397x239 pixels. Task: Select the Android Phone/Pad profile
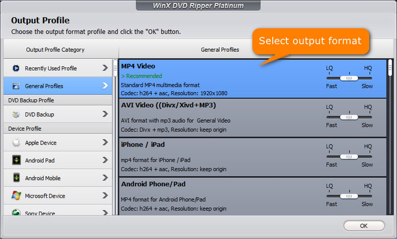tap(253, 197)
